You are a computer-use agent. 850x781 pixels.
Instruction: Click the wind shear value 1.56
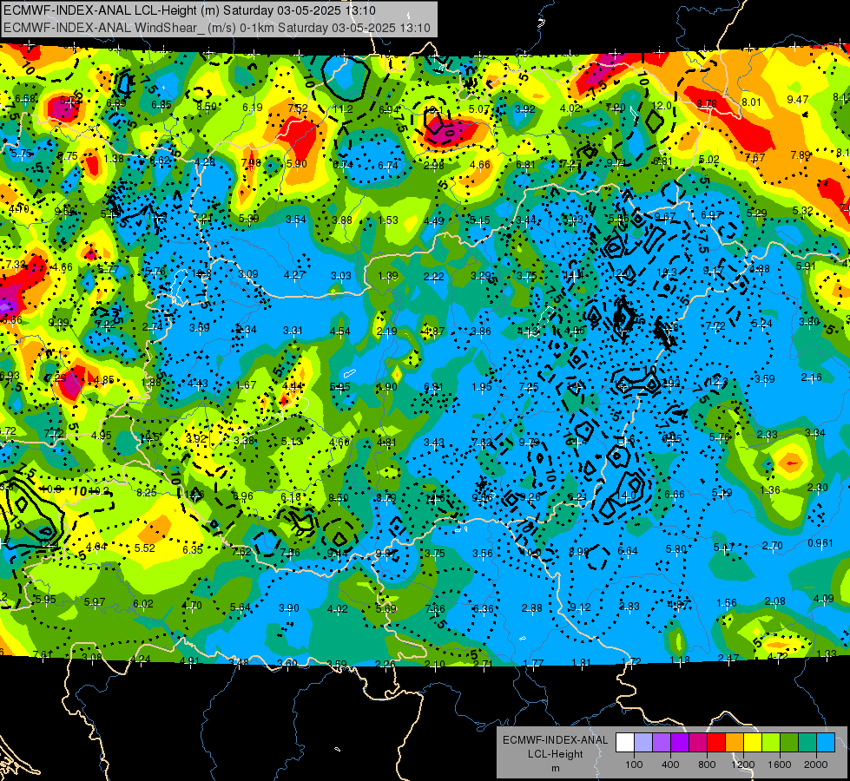[x=727, y=603]
